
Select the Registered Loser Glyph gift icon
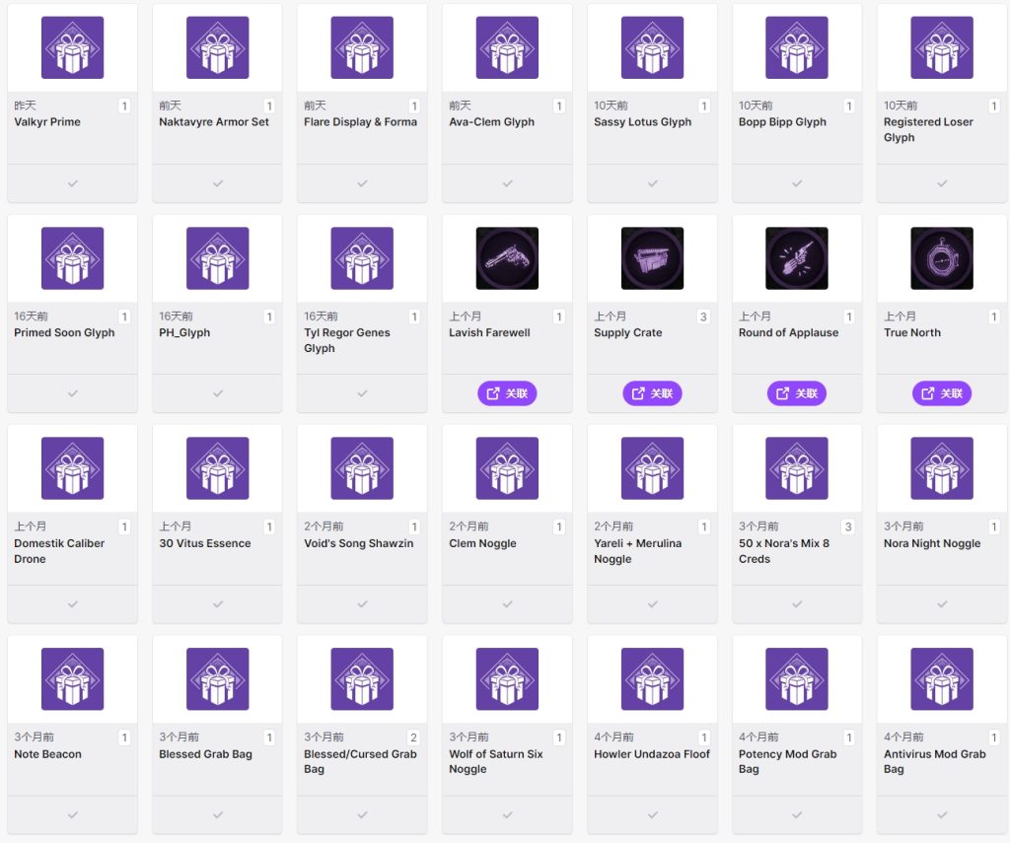[x=942, y=47]
